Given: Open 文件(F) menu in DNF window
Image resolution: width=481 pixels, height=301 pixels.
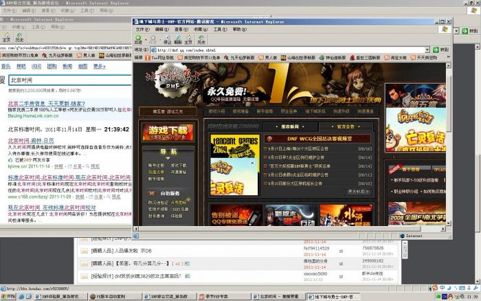Looking at the screenshot, I should pos(142,30).
